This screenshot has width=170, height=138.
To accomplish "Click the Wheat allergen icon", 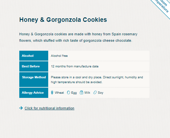I will coord(52,92).
